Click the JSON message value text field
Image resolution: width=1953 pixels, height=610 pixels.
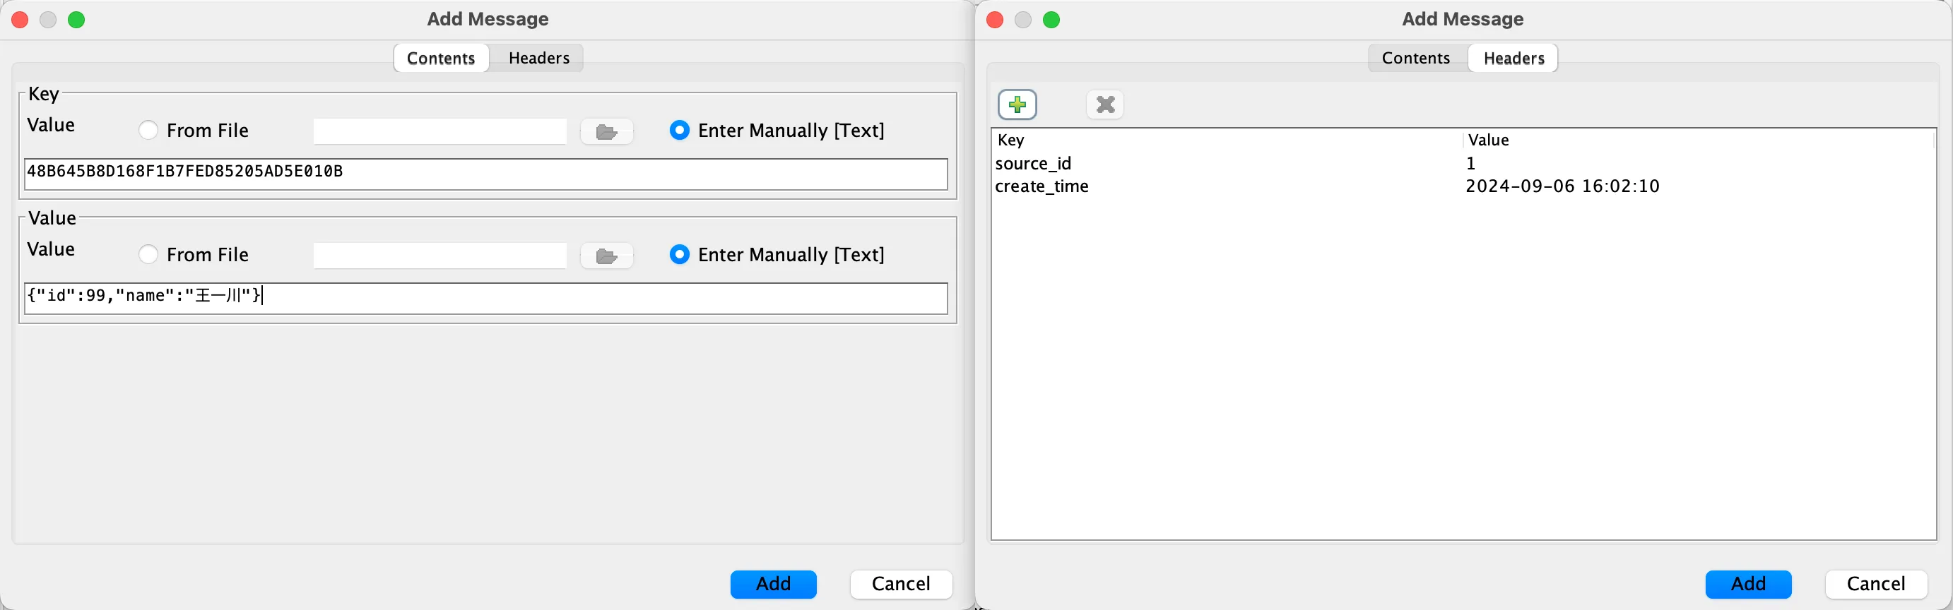pyautogui.click(x=485, y=298)
